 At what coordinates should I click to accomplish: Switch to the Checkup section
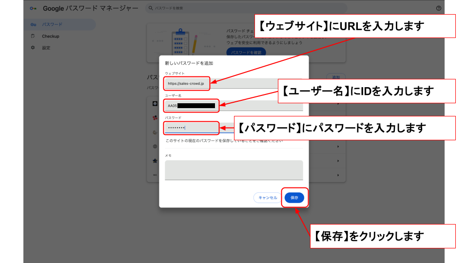50,36
